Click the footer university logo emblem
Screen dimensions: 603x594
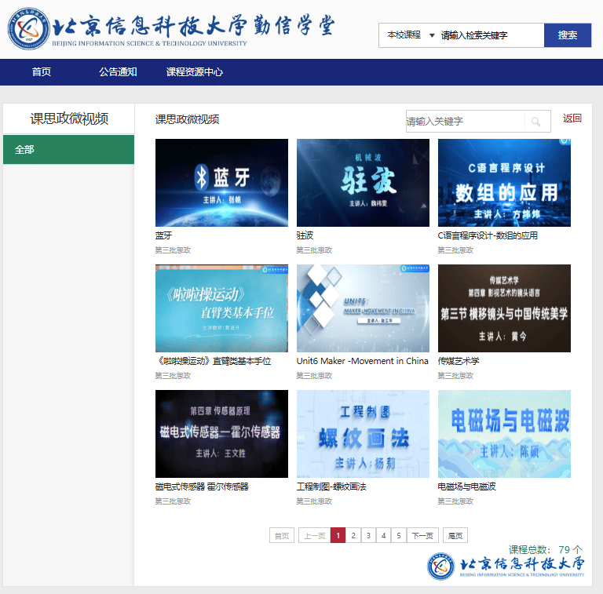pos(440,567)
